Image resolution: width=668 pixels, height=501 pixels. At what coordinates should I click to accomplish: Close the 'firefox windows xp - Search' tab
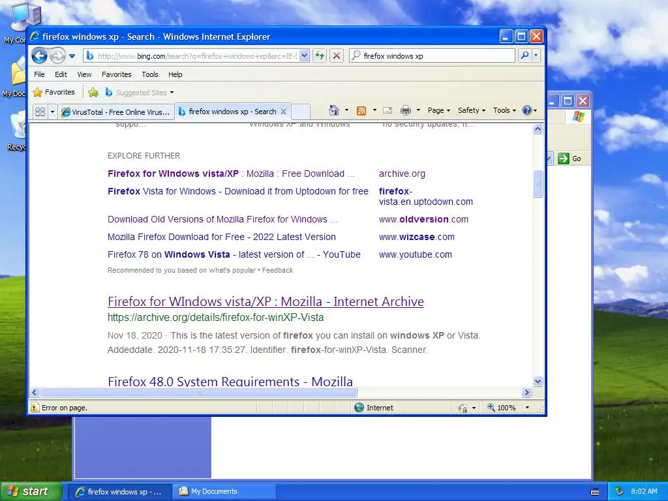(x=283, y=112)
